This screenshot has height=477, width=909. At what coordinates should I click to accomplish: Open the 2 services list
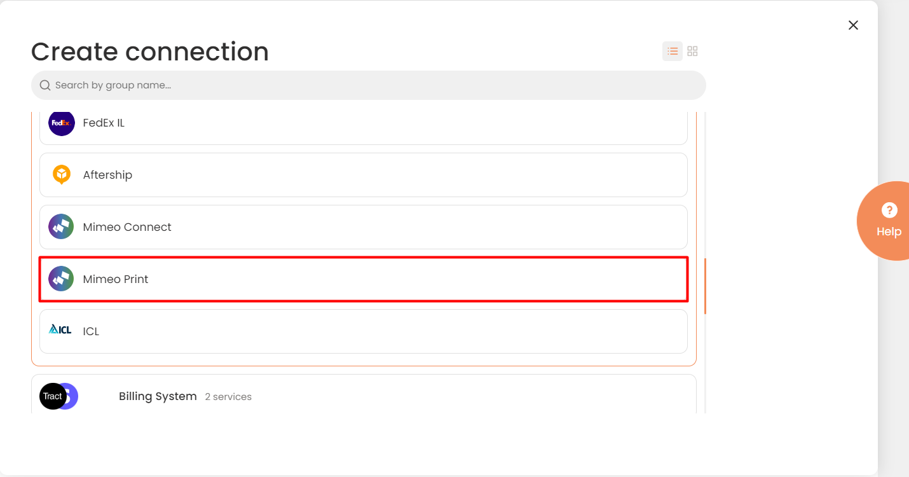[228, 397]
